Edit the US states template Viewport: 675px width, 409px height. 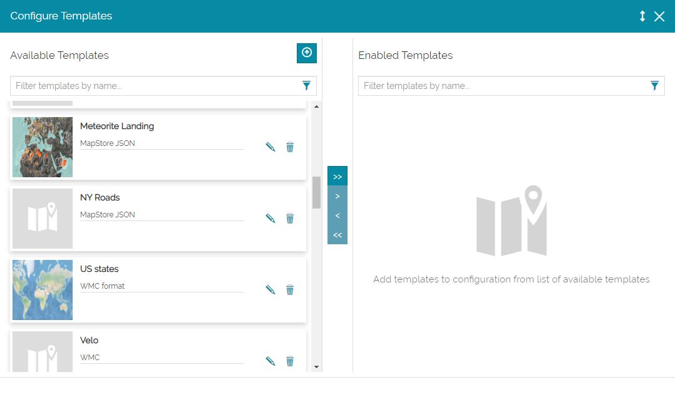271,290
